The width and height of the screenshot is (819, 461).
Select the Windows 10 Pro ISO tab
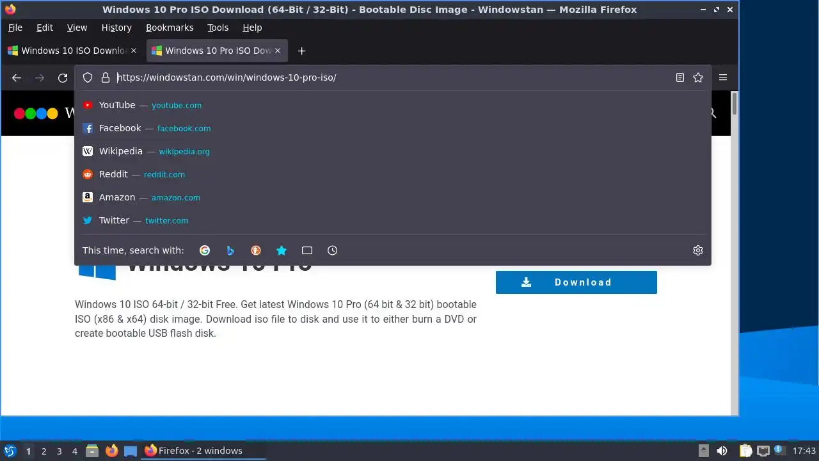click(x=217, y=51)
